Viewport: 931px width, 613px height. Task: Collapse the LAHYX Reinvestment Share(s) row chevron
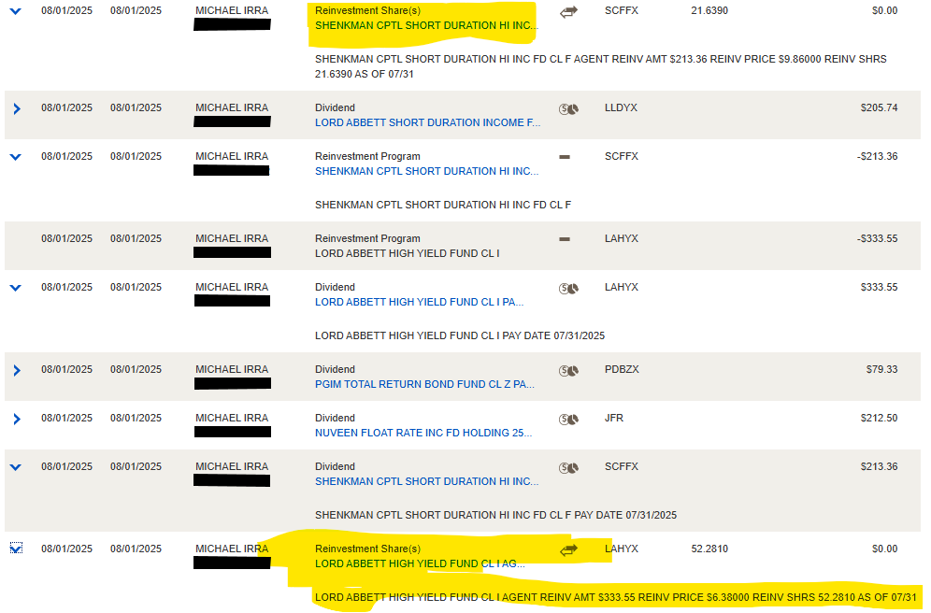pos(16,549)
